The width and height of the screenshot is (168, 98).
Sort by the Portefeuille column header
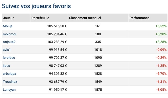coord(40,18)
